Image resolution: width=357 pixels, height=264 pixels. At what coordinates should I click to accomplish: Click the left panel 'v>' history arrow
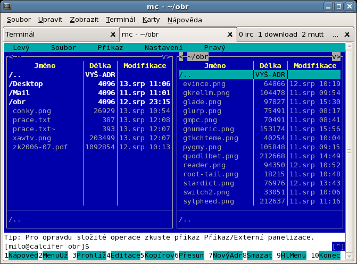coord(167,57)
